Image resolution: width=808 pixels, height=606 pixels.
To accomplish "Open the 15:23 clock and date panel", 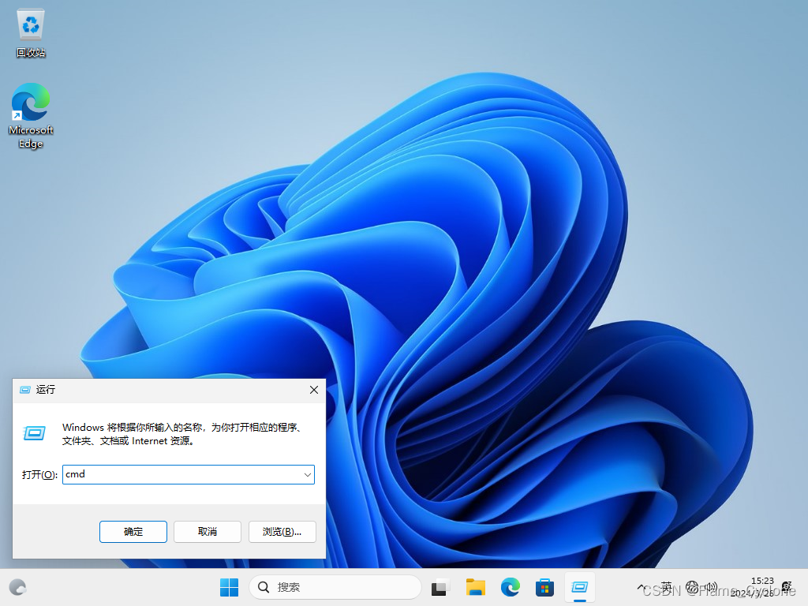I will 754,587.
